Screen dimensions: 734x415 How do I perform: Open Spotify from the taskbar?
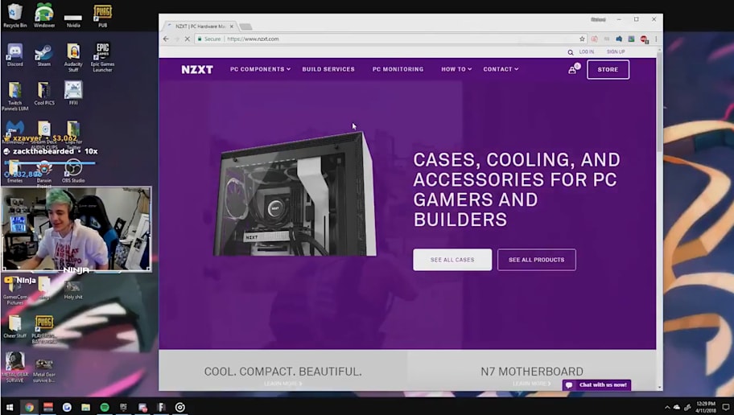tap(105, 408)
